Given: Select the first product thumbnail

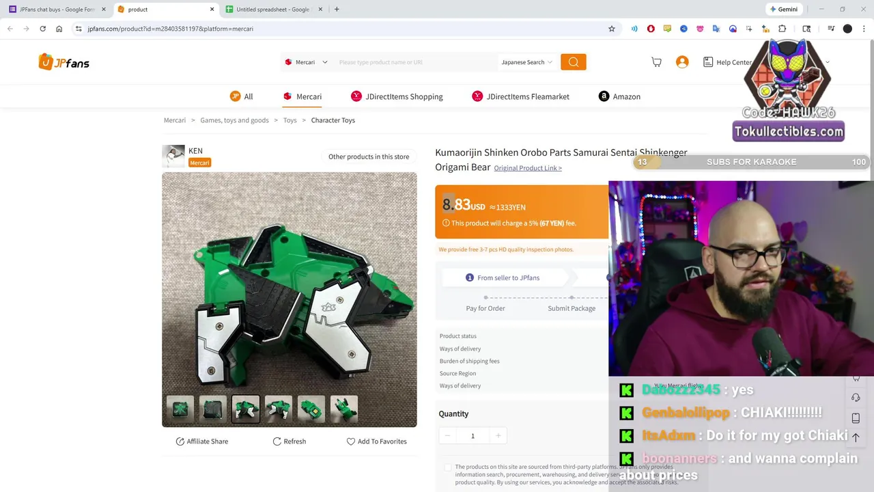Looking at the screenshot, I should coord(180,409).
